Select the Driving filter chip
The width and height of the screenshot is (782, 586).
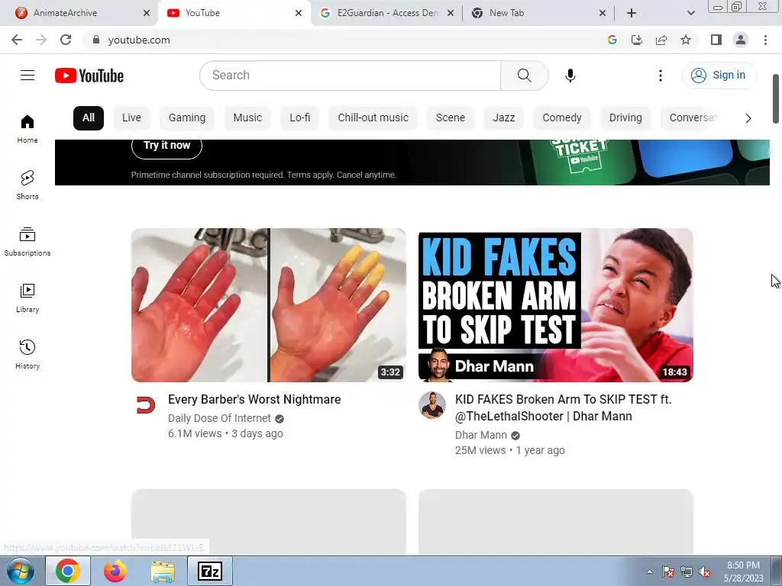point(625,118)
